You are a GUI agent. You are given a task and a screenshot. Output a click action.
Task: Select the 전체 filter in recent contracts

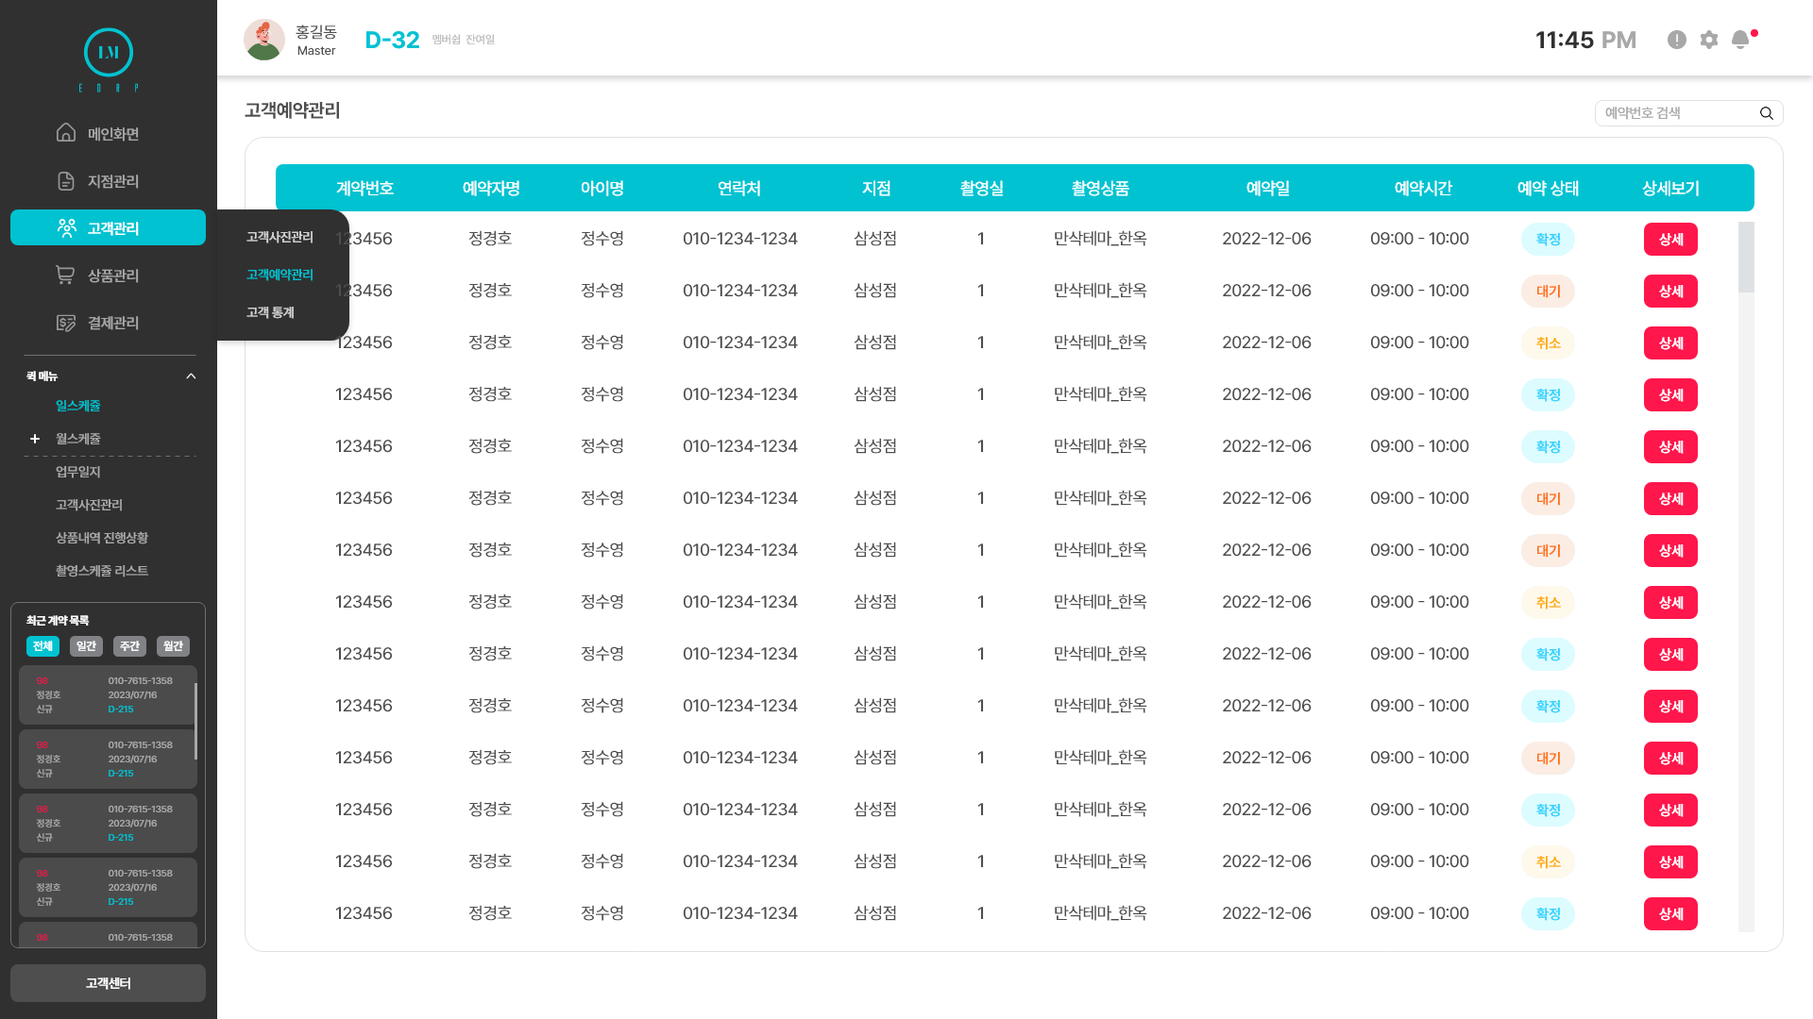coord(42,646)
